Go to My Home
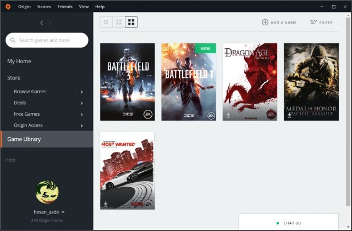Viewport: 352px width, 231px height. pyautogui.click(x=19, y=61)
